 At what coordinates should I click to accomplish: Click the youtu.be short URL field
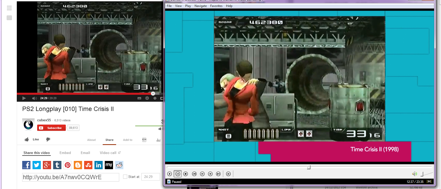point(71,177)
